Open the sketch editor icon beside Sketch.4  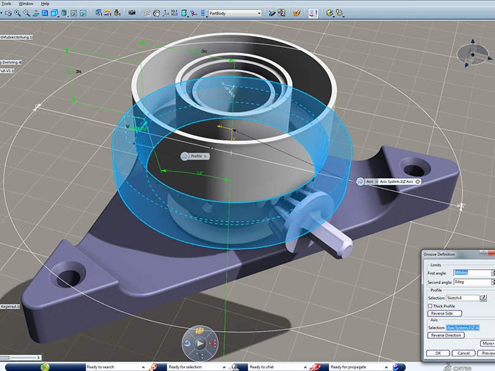[483, 298]
